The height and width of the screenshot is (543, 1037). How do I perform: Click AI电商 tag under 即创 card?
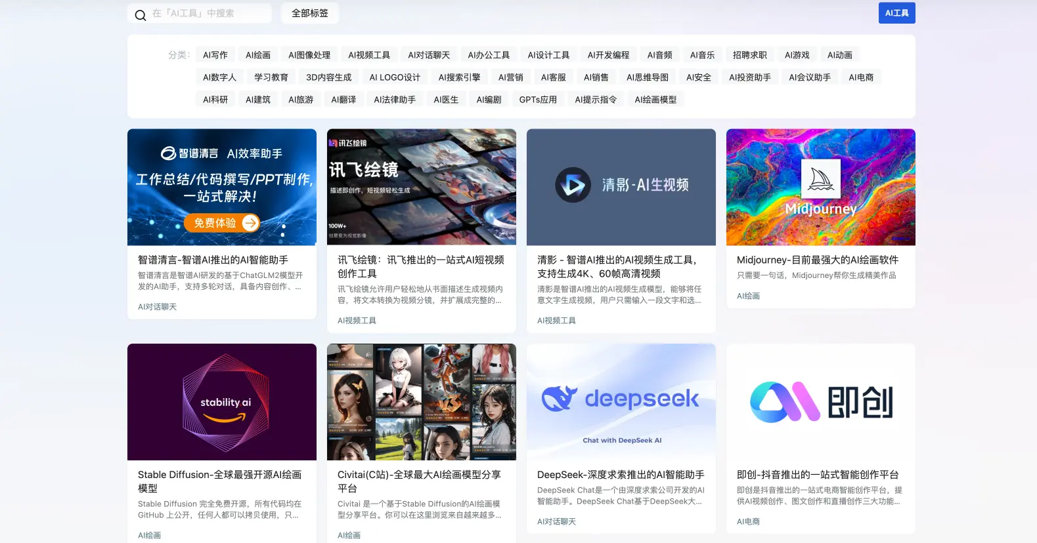pyautogui.click(x=748, y=522)
